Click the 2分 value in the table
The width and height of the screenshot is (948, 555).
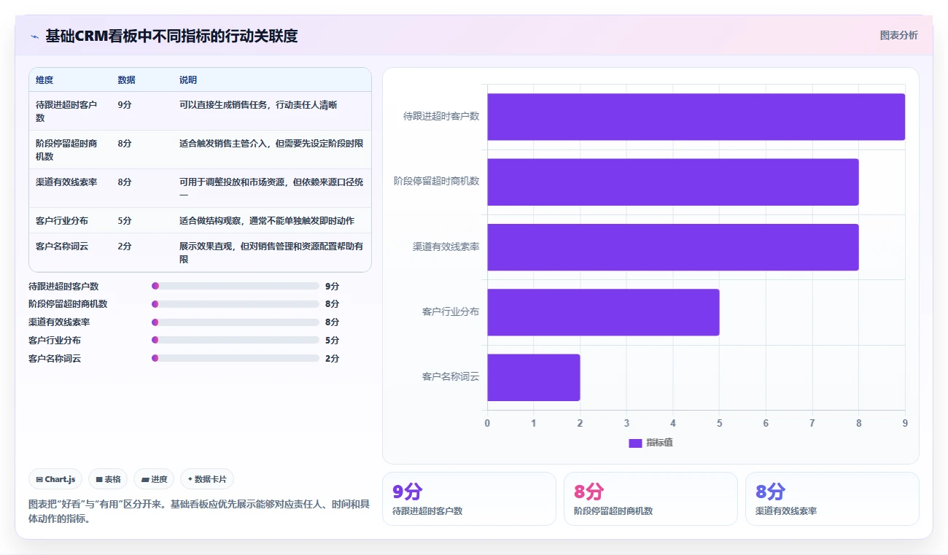pos(125,247)
